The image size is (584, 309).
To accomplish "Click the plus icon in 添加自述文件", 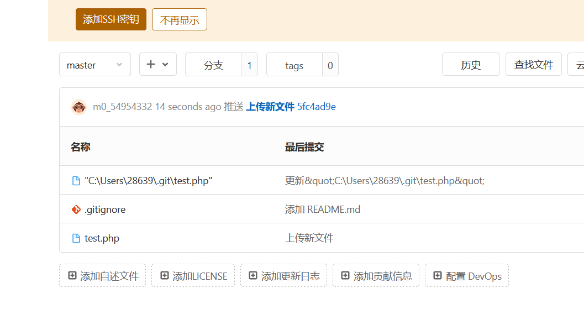I will point(72,275).
